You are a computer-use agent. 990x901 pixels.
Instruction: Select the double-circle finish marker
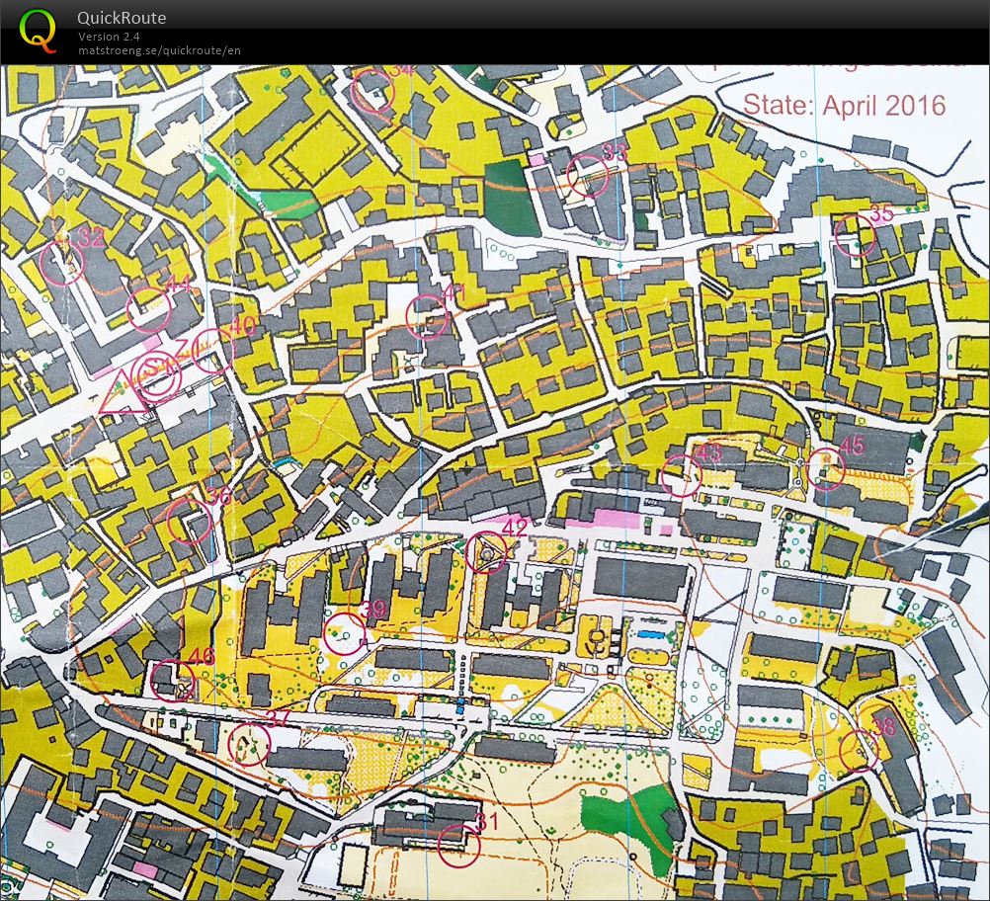click(155, 375)
